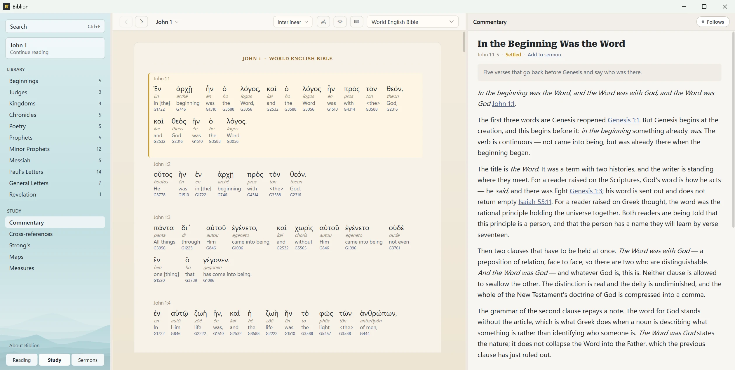Viewport: 735px width, 370px height.
Task: Follow the Isaiah 55:11 reference link
Action: [535, 202]
